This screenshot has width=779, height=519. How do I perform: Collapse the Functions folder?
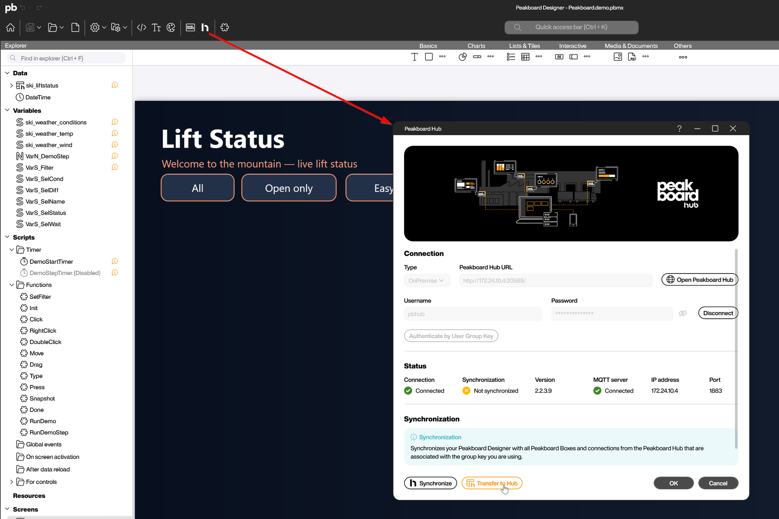click(11, 285)
